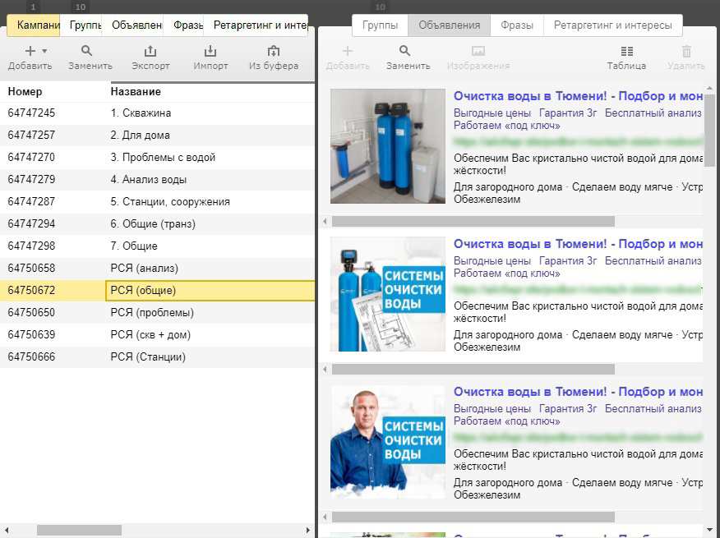Open the Кампании tab

(34, 25)
